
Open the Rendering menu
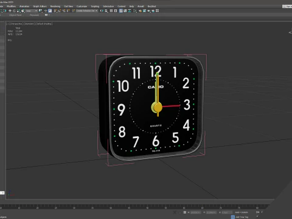point(55,6)
